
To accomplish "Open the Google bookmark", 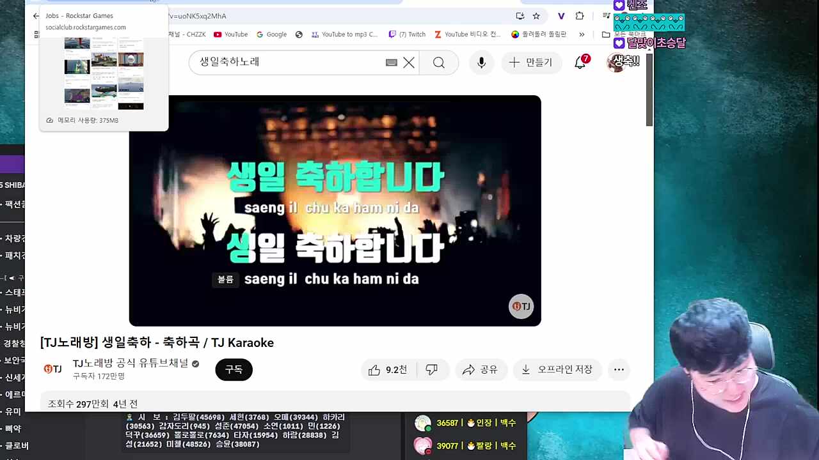I will tap(271, 34).
